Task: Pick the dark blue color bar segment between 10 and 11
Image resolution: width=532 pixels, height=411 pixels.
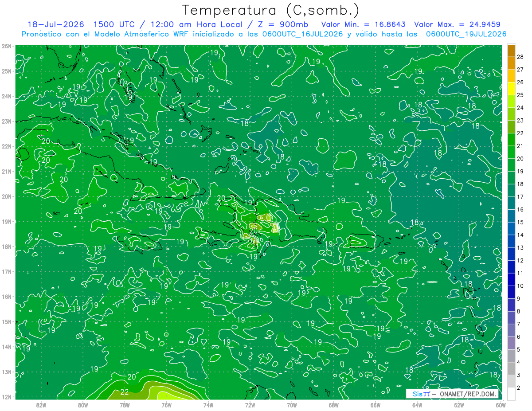Action: [x=512, y=279]
